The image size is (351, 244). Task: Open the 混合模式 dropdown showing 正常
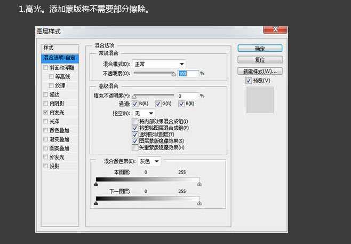[158, 64]
